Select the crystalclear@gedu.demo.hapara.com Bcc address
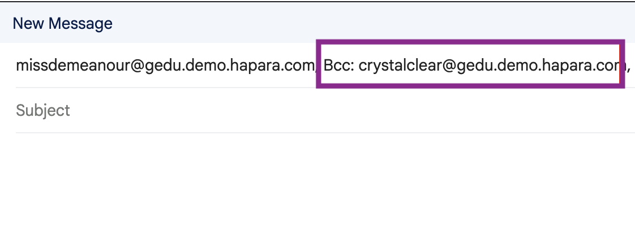The image size is (635, 235). pyautogui.click(x=489, y=65)
